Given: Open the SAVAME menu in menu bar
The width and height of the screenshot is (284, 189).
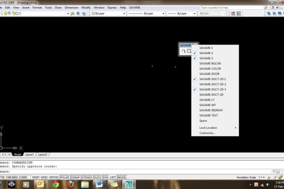Looking at the screenshot, I should (x=135, y=7).
